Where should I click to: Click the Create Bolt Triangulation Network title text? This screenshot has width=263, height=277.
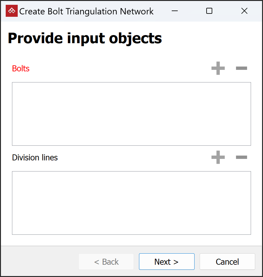[x=86, y=11]
